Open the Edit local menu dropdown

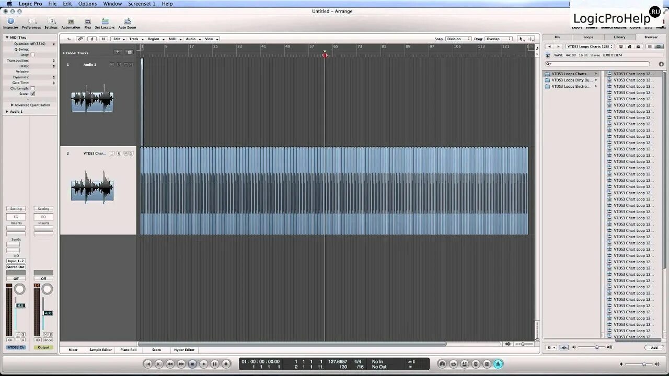[x=119, y=39]
